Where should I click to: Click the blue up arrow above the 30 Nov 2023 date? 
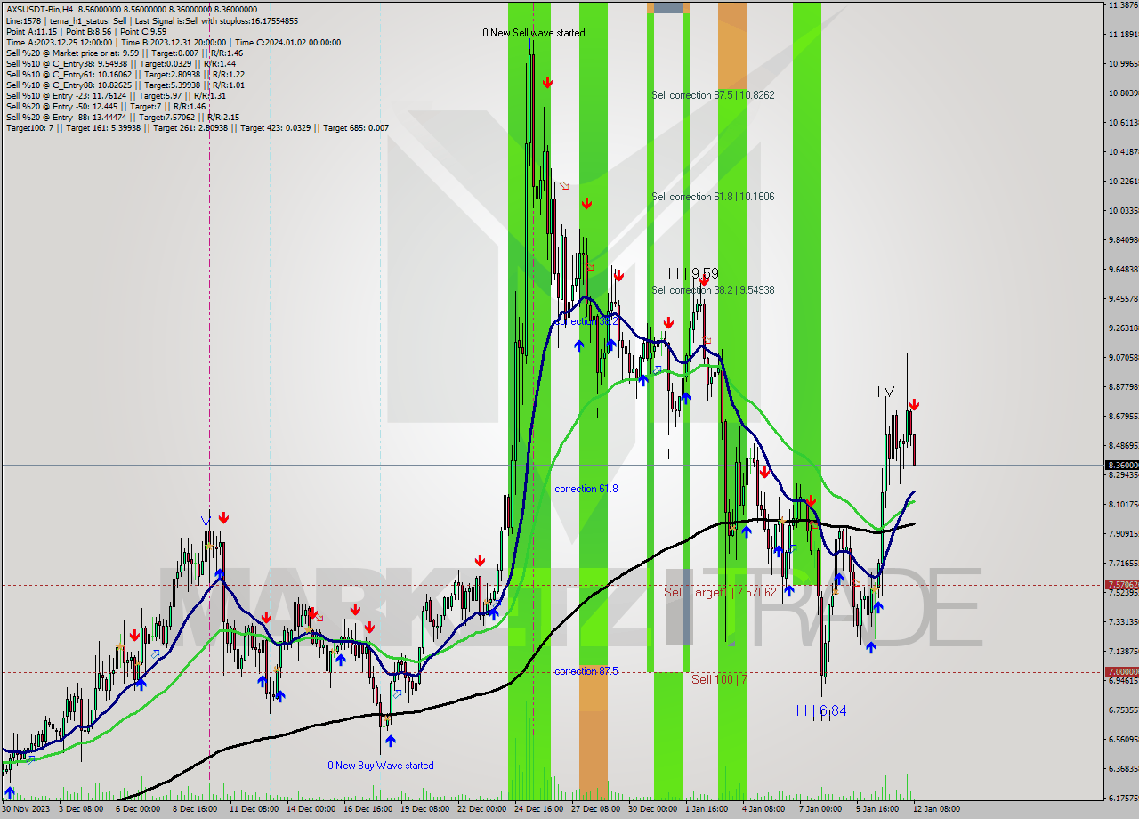click(x=9, y=791)
